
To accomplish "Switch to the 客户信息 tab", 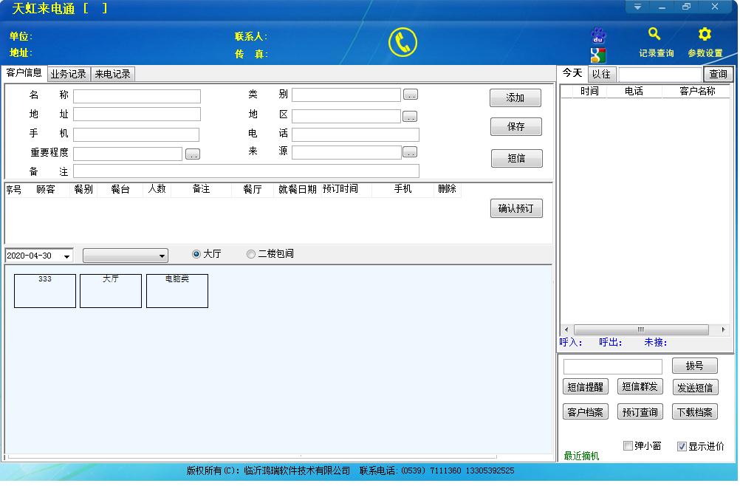I will 24,72.
